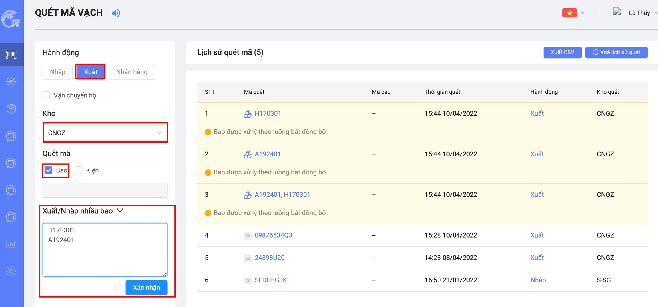The height and width of the screenshot is (307, 658).
Task: Click the Xuất action in row 4
Action: coord(537,235)
